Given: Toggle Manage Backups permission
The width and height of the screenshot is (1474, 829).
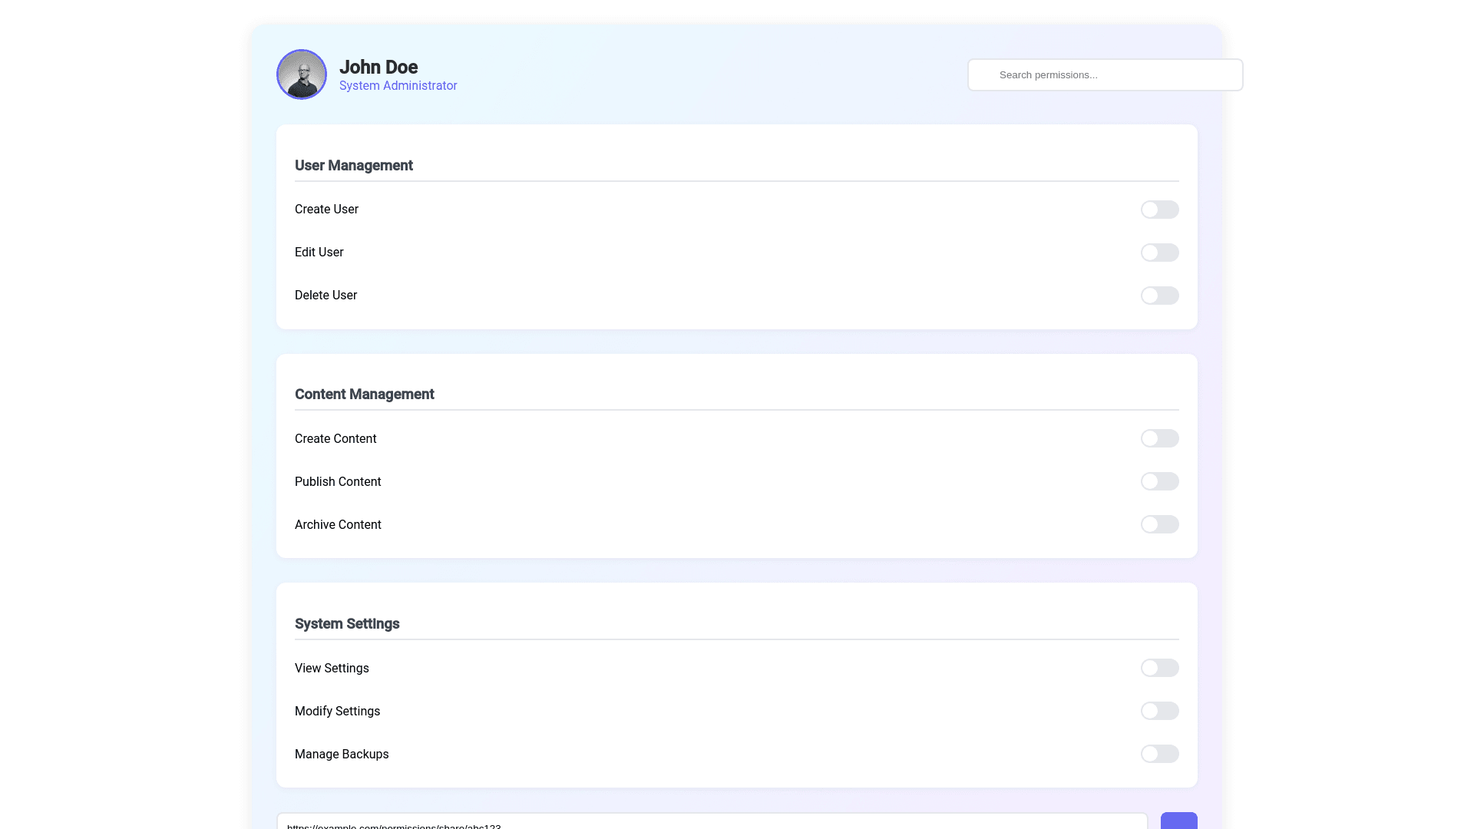Looking at the screenshot, I should (x=1159, y=754).
